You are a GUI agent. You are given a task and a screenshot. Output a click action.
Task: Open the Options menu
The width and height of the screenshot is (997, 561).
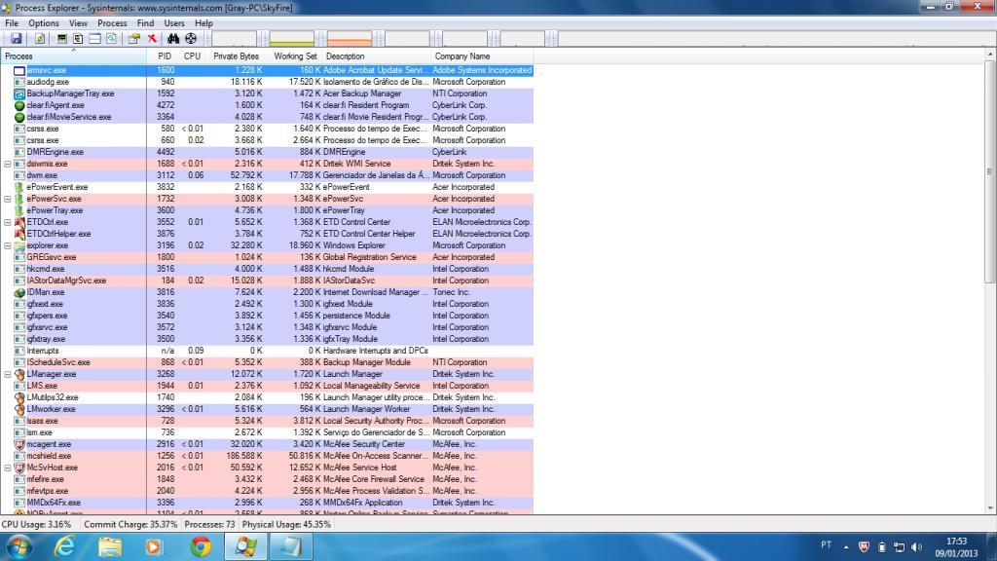(x=43, y=23)
